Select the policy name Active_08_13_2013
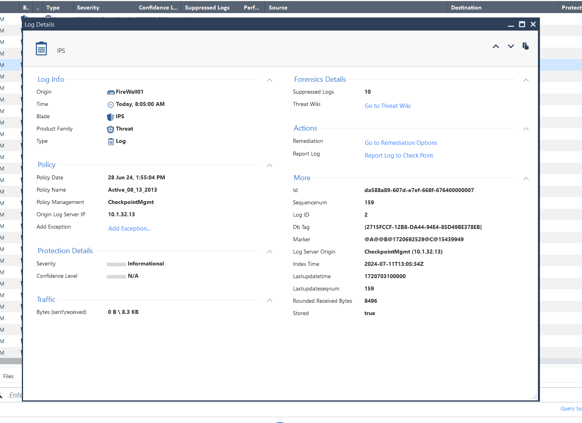Screen dimensions: 582x423 [133, 190]
